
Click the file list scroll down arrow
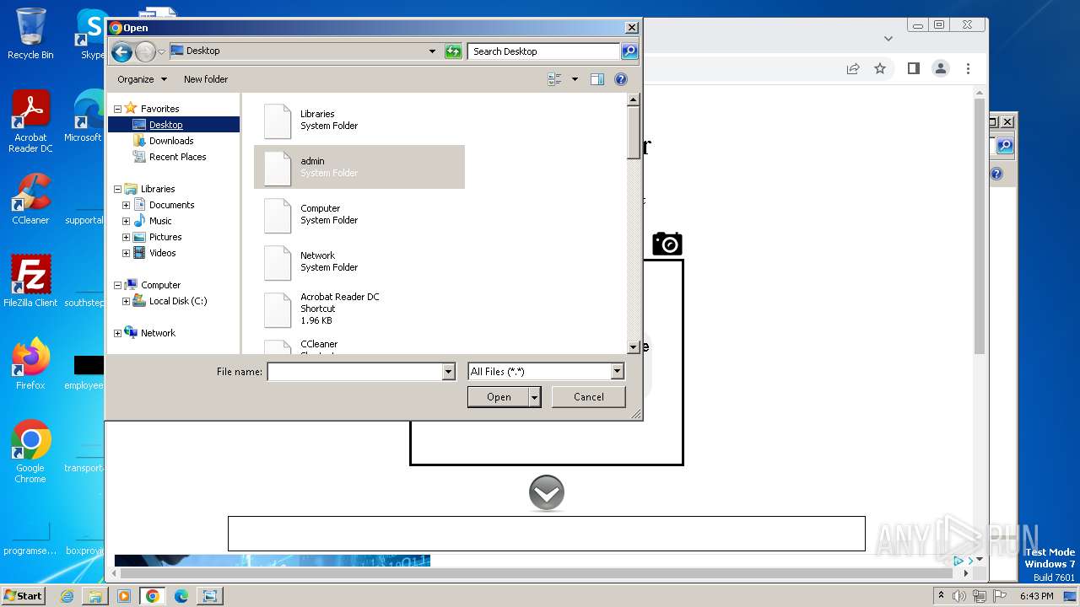(x=634, y=346)
